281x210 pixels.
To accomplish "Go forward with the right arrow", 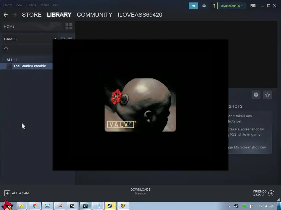I will point(15,15).
